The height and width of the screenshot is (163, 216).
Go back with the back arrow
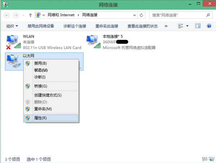7,15
